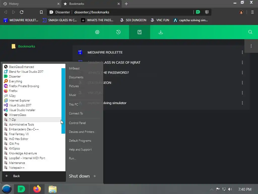Launch Everything from the Start menu
The image size is (258, 194).
tap(32, 81)
